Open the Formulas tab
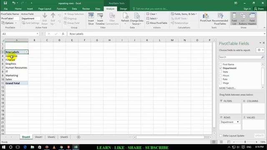Image resolution: width=267 pixels, height=150 pixels. [x=62, y=9]
